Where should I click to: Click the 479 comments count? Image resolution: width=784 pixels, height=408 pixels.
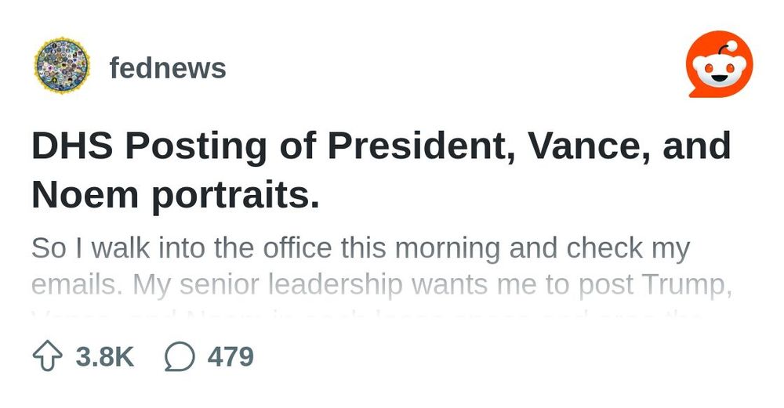230,357
